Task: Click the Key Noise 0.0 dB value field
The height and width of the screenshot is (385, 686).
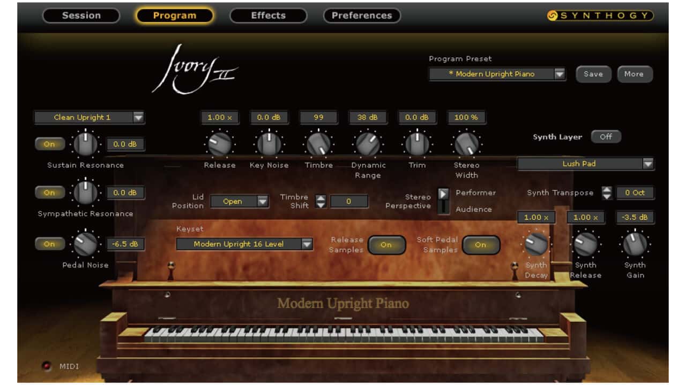Action: (269, 117)
